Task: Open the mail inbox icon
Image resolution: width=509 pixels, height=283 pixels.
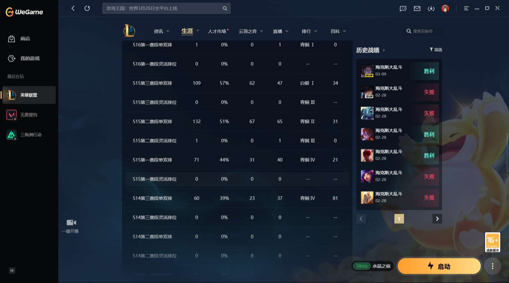Action: tap(417, 9)
